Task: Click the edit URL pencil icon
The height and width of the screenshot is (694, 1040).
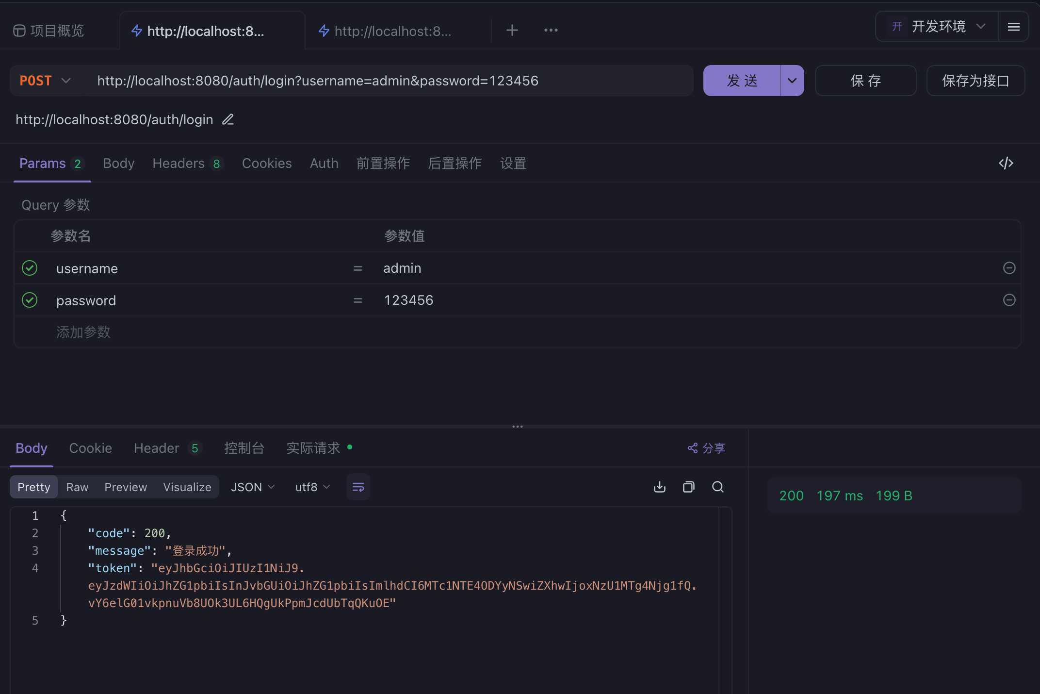Action: [x=227, y=119]
